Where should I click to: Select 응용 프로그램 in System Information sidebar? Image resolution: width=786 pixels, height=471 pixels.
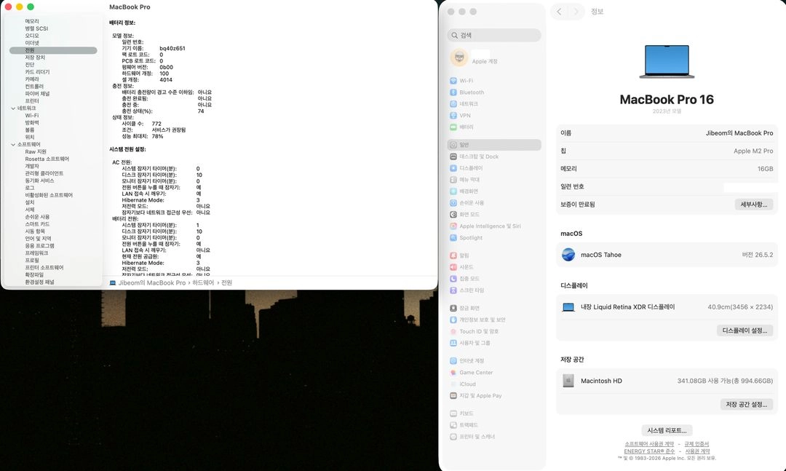tap(39, 246)
